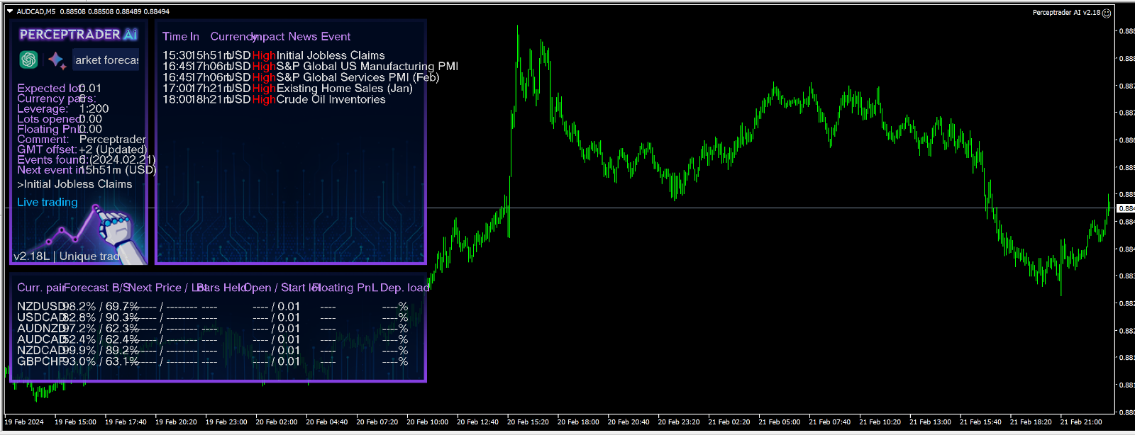The width and height of the screenshot is (1135, 435).
Task: Click the Gemini sparkle star icon
Action: [x=56, y=60]
